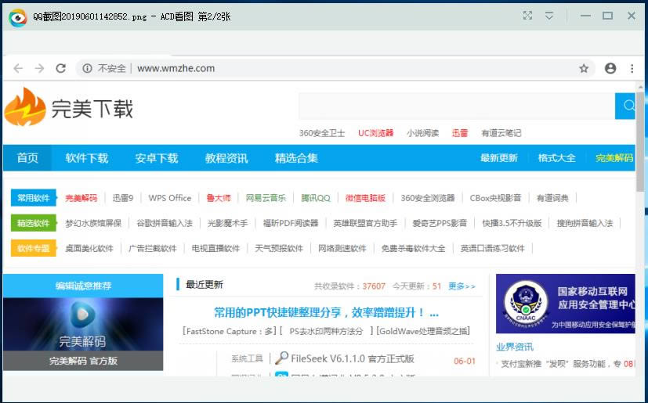648x403 pixels.
Task: Open the 常用的PPT快捷键整理分享 headline
Action: (326, 312)
